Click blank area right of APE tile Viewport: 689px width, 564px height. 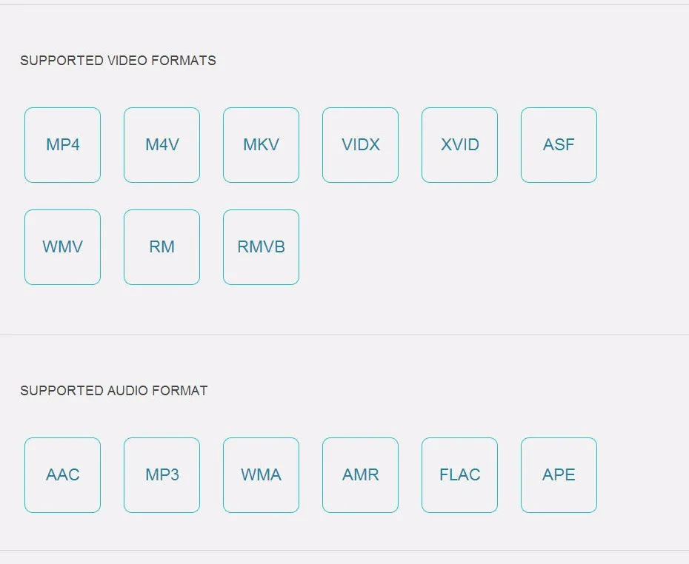(643, 475)
